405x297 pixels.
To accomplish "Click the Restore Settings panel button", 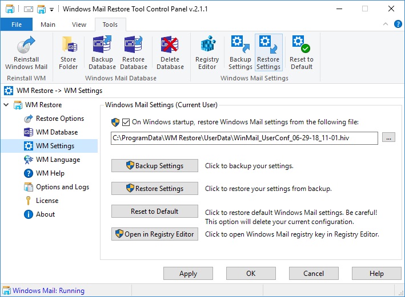I will [155, 189].
